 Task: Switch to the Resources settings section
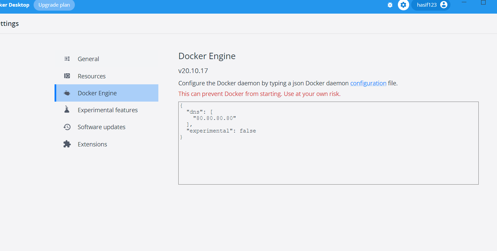91,76
